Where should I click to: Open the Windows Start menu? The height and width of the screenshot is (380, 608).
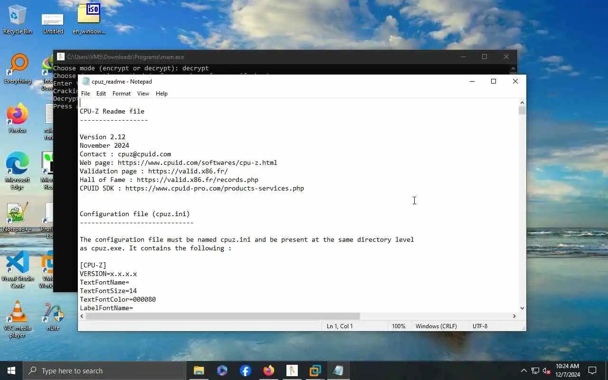[11, 370]
